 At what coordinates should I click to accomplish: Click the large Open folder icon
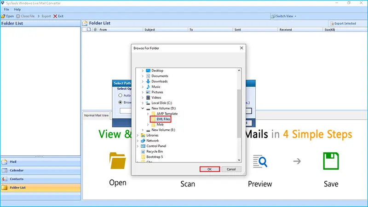[x=118, y=161]
